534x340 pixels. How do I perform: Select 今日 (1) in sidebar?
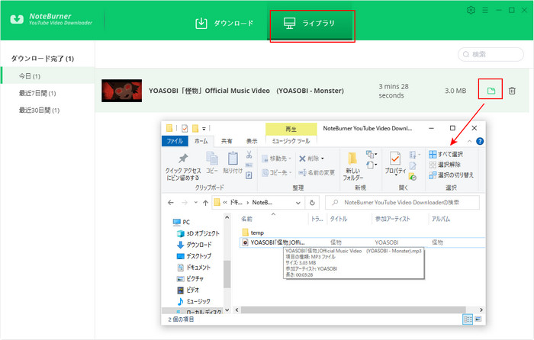[x=47, y=76]
